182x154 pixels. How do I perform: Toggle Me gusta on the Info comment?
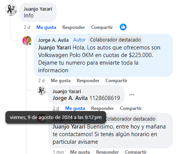coord(46,27)
